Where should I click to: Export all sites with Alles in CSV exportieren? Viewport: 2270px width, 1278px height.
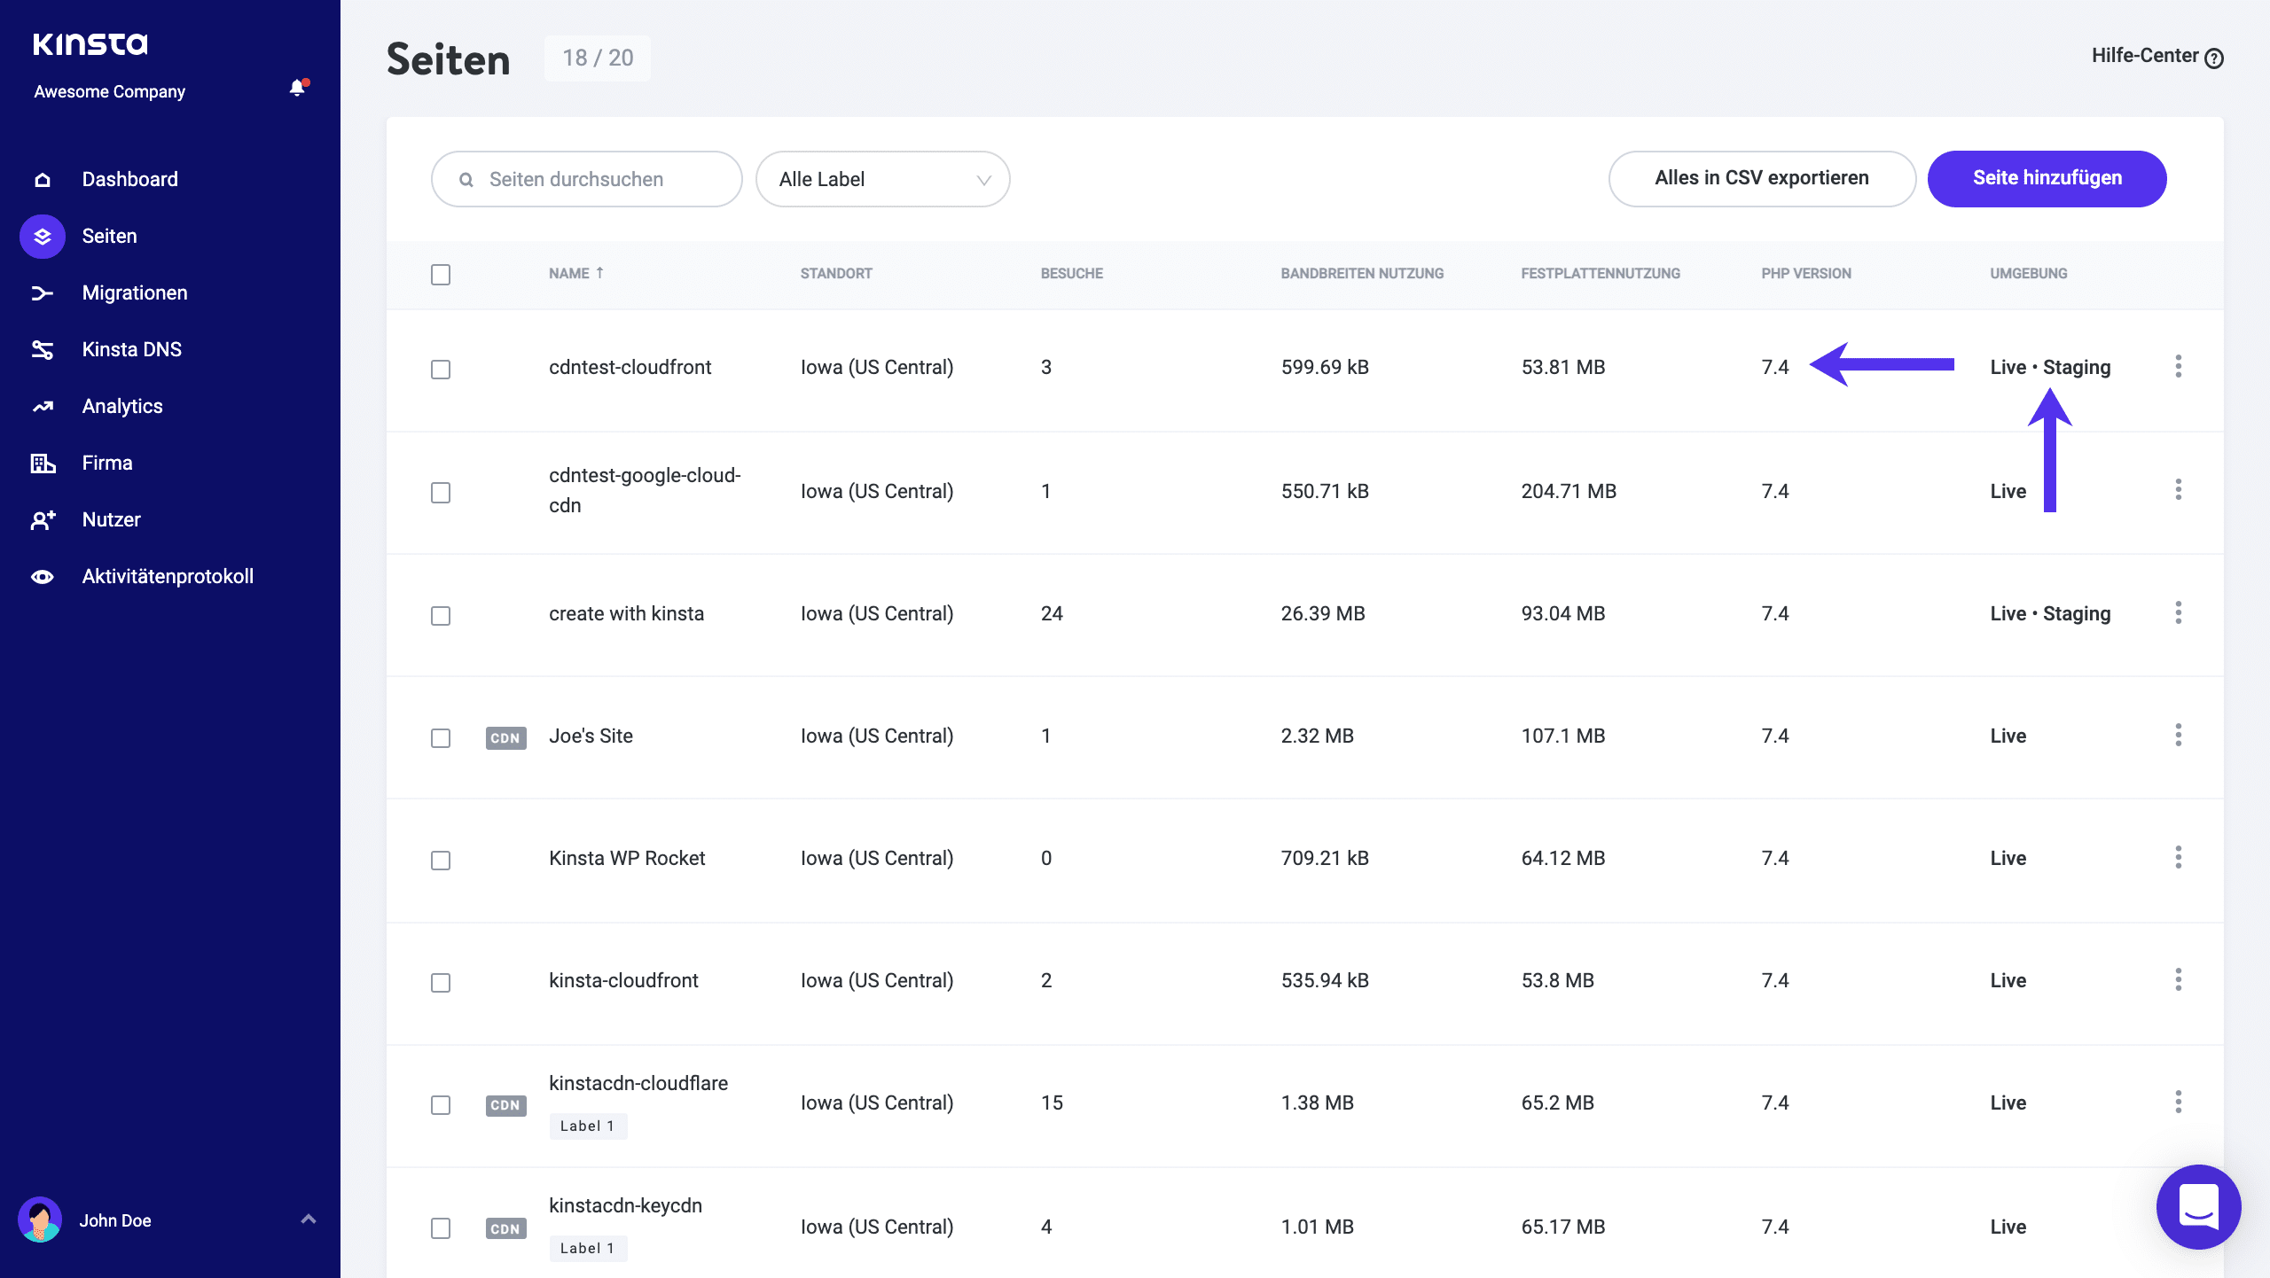tap(1761, 178)
